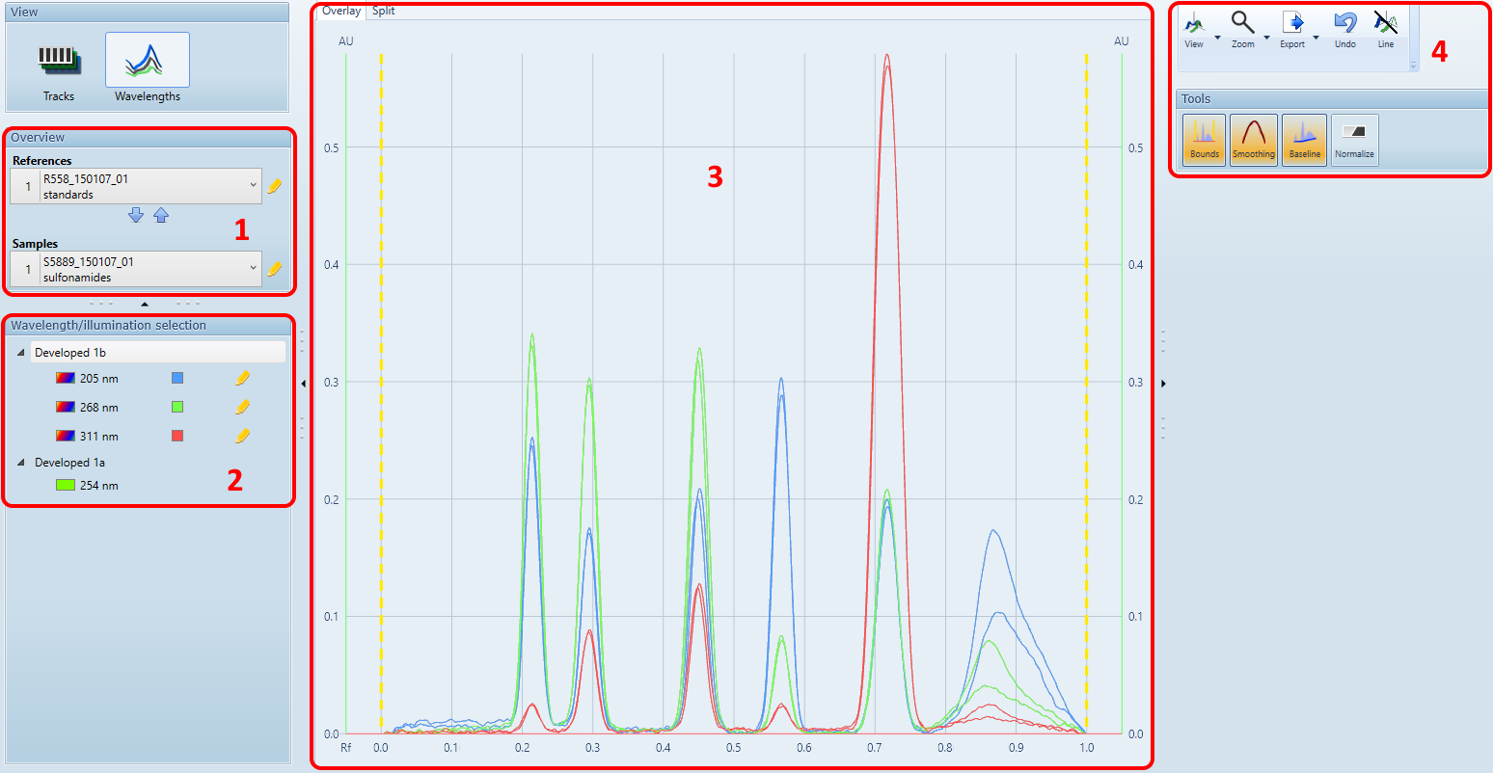Expand toolbar overflow arrow
Image resolution: width=1493 pixels, height=773 pixels.
pyautogui.click(x=1414, y=66)
